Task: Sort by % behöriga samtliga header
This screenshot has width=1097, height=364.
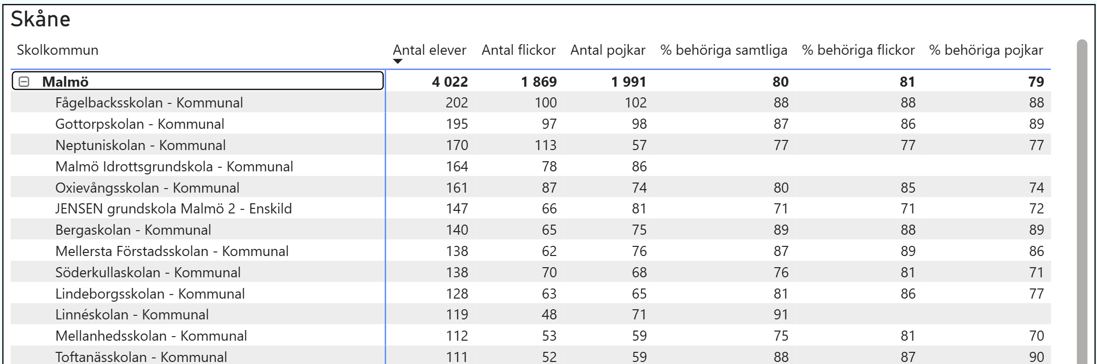Action: (x=724, y=50)
